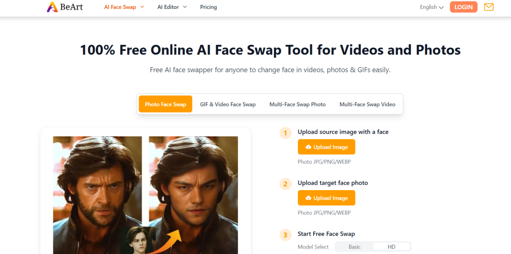Expand the AI Face Swap menu
This screenshot has width=511, height=254.
tap(124, 7)
